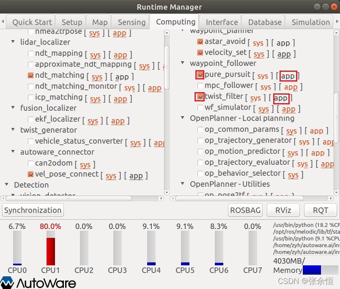Image resolution: width=340 pixels, height=289 pixels.
Task: Open the Map tab
Action: click(x=99, y=22)
